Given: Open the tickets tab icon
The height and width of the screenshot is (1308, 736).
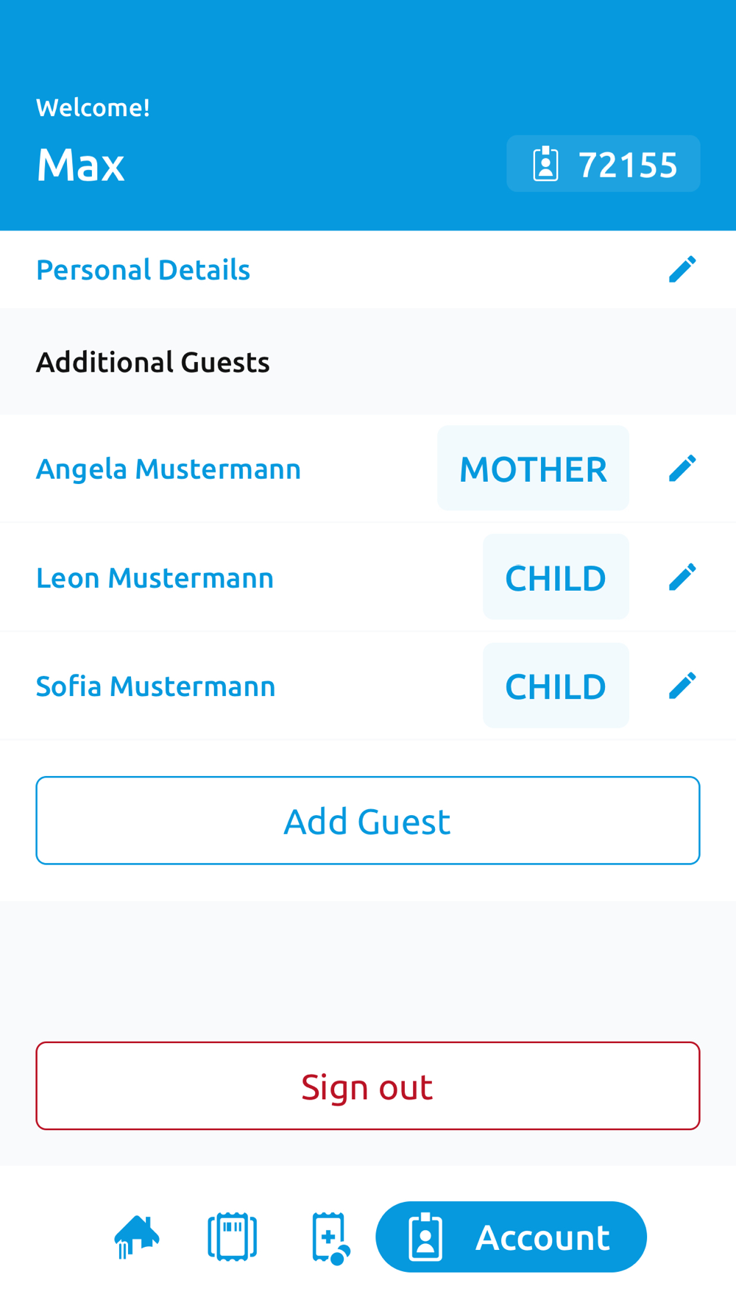Looking at the screenshot, I should (x=233, y=1237).
